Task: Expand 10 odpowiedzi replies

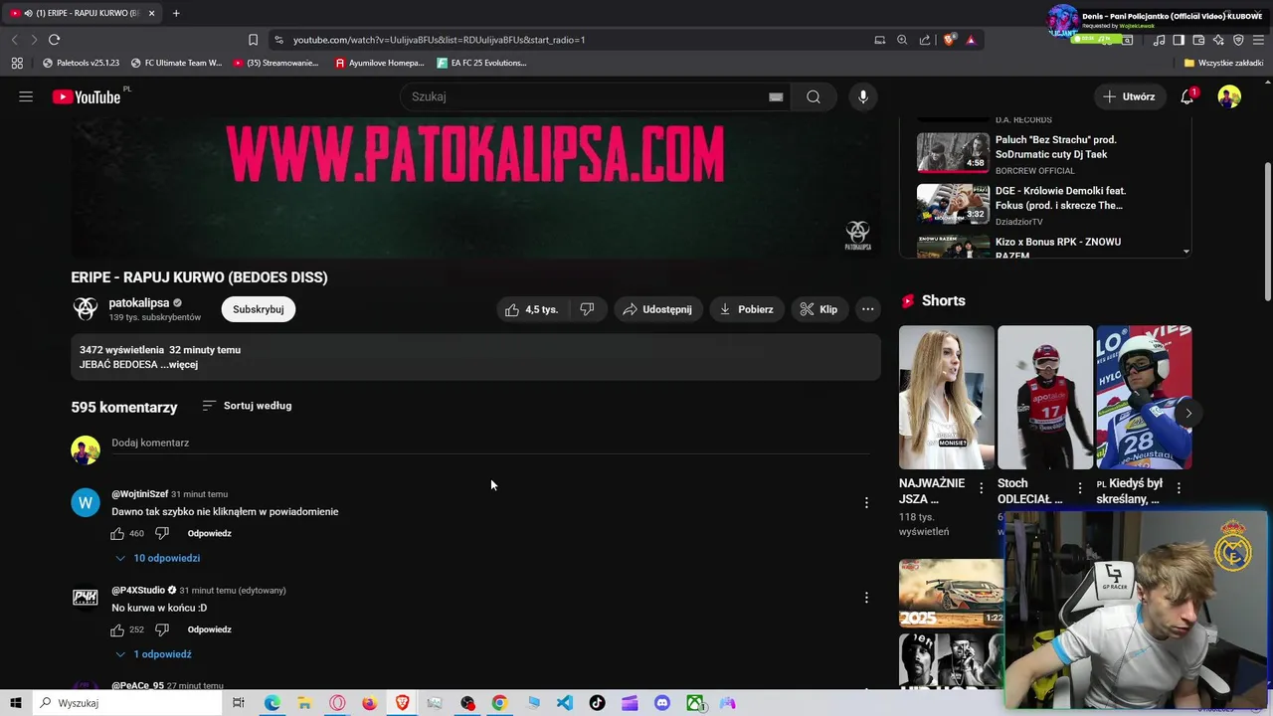Action: (158, 558)
